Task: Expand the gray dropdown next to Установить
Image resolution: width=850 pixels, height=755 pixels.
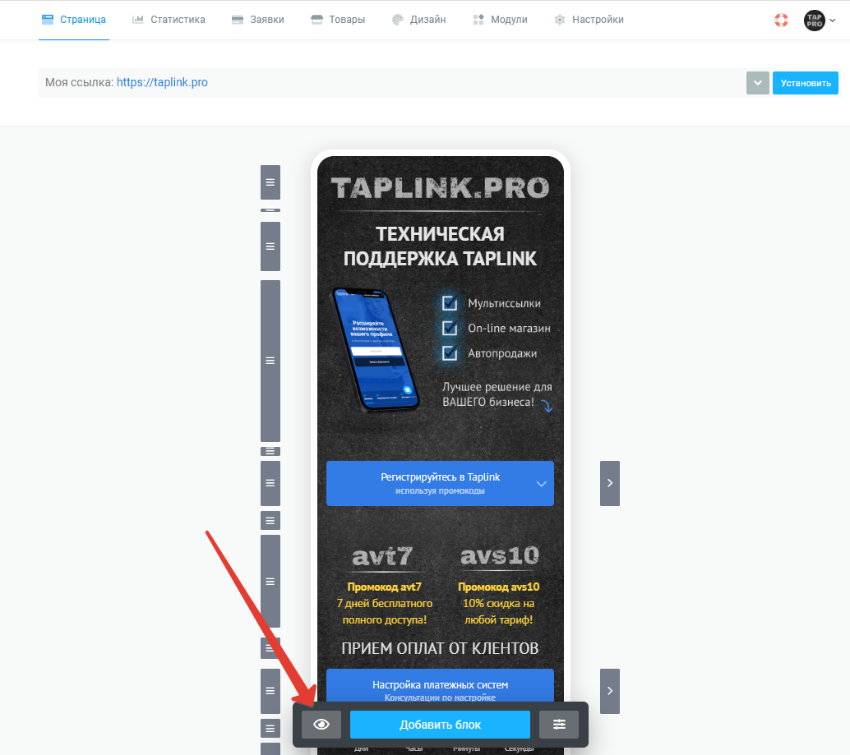Action: tap(757, 83)
